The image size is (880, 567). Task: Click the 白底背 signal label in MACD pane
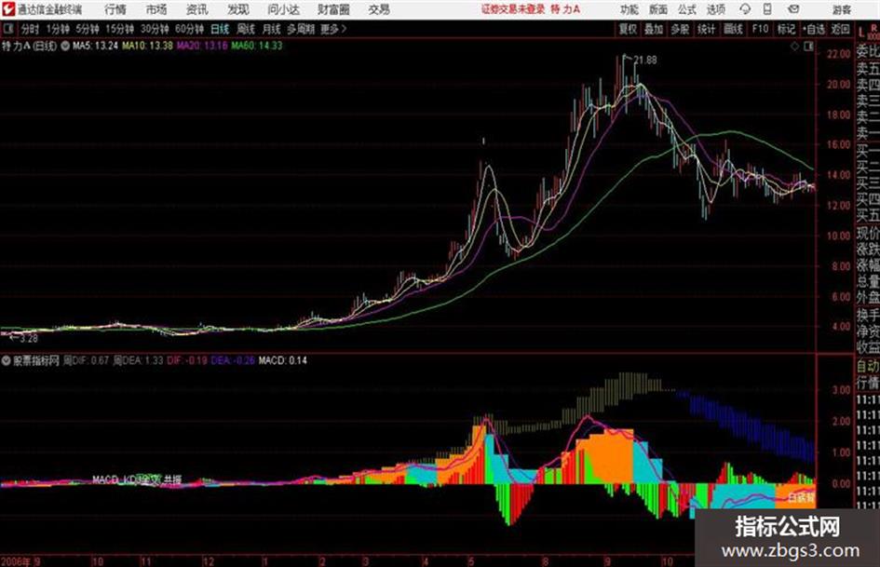coord(800,497)
